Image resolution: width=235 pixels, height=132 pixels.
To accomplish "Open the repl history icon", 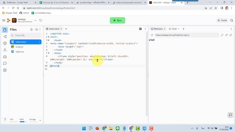I will tap(41, 21).
